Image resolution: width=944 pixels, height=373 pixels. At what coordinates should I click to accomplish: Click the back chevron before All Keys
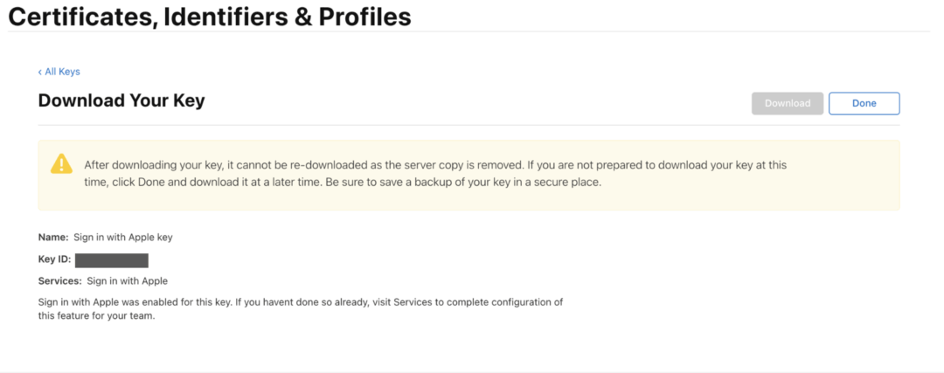pos(39,73)
